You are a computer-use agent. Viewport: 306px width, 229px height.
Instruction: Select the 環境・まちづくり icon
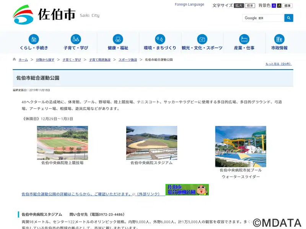(160, 39)
